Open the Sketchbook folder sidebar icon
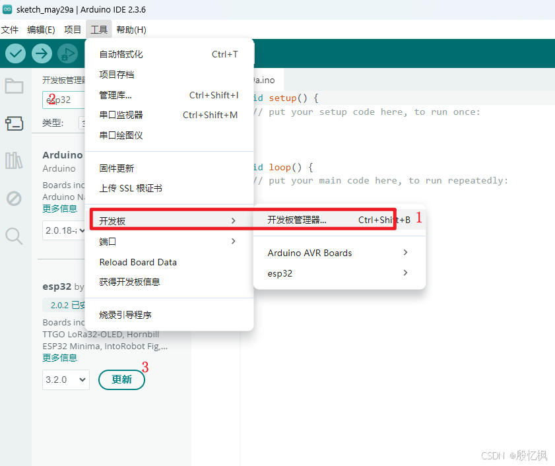This screenshot has width=555, height=466. point(15,86)
